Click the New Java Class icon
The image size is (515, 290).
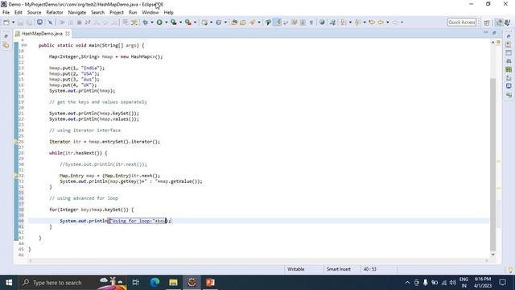(x=218, y=23)
